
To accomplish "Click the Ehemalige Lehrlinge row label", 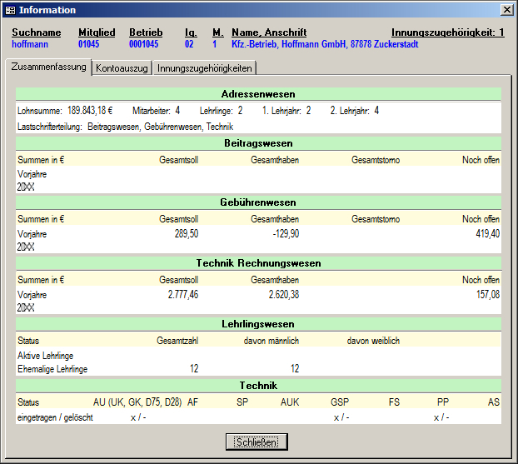I will click(52, 368).
